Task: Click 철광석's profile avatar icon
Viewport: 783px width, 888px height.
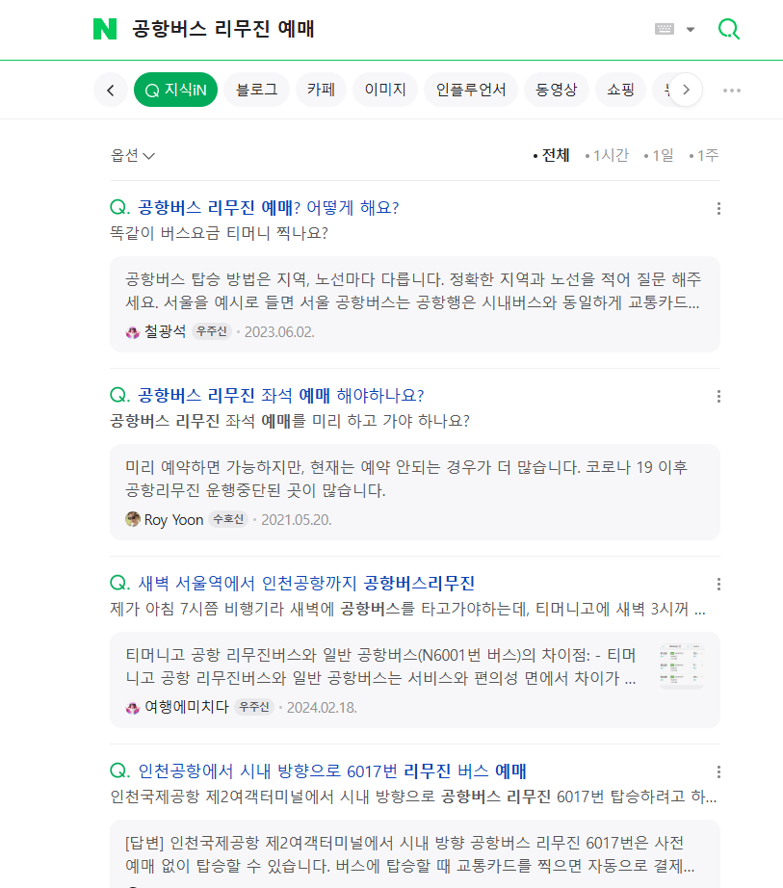Action: [x=133, y=332]
